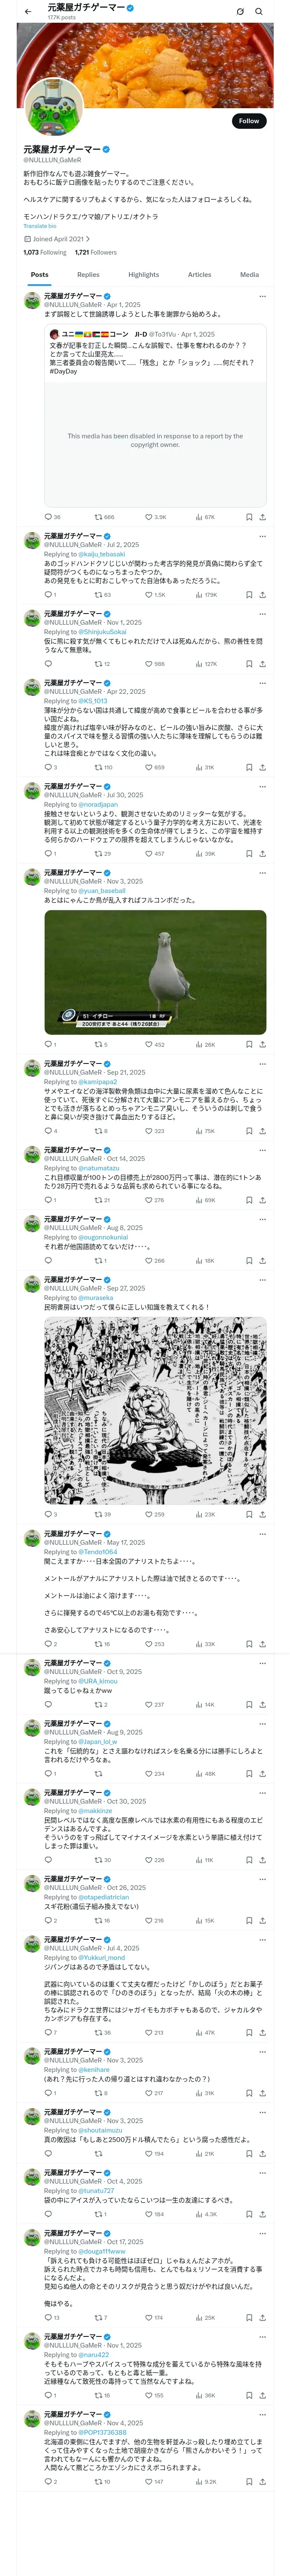
Task: Bookmark the Apr 1, 2025 post
Action: tap(249, 517)
